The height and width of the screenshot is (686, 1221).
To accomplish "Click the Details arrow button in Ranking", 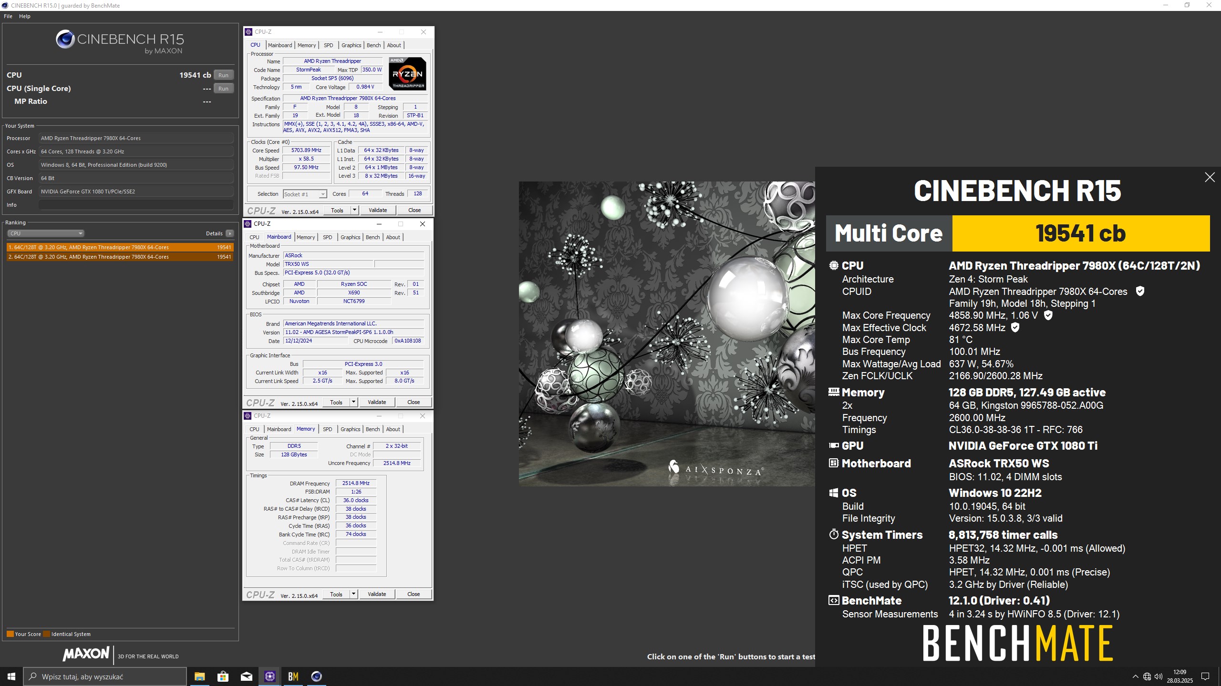I will [x=230, y=233].
